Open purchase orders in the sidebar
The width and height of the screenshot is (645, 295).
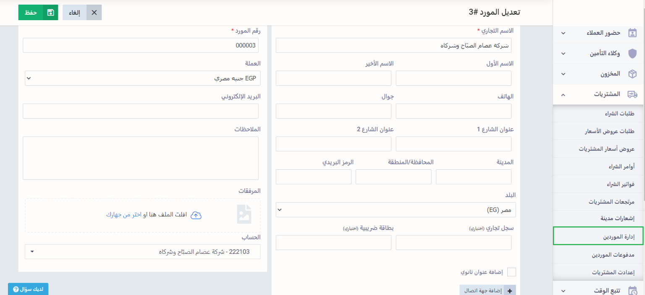tap(621, 166)
